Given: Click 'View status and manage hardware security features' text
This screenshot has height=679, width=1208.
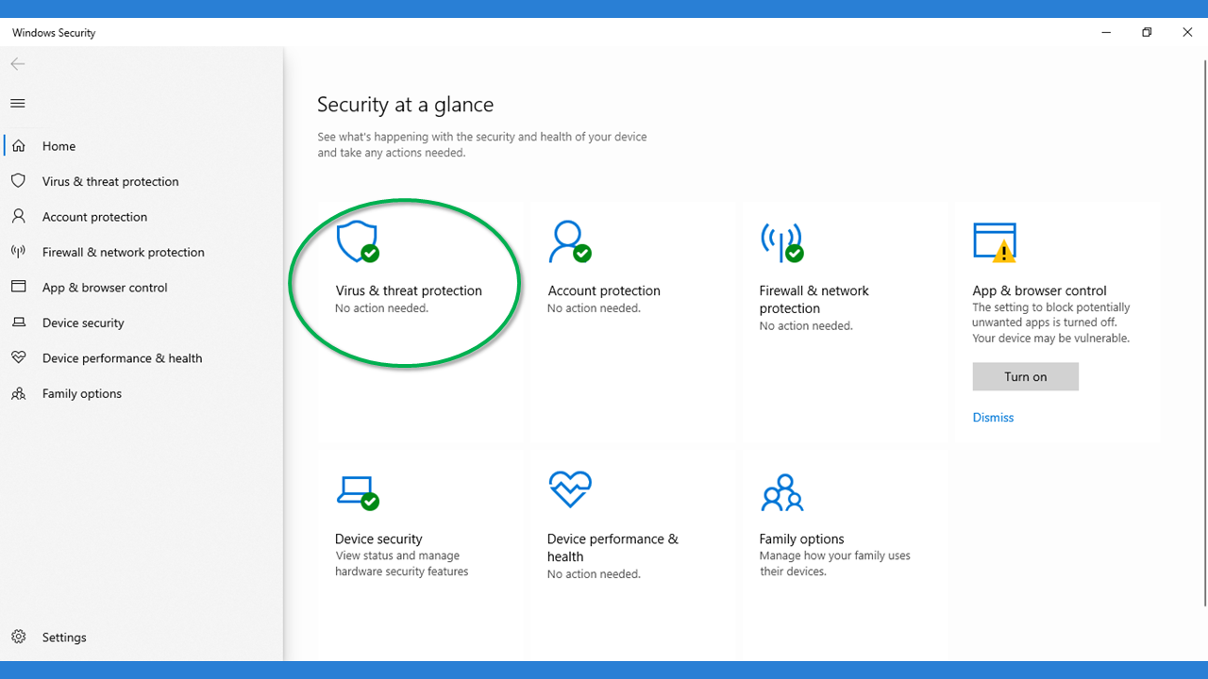Looking at the screenshot, I should tap(402, 564).
